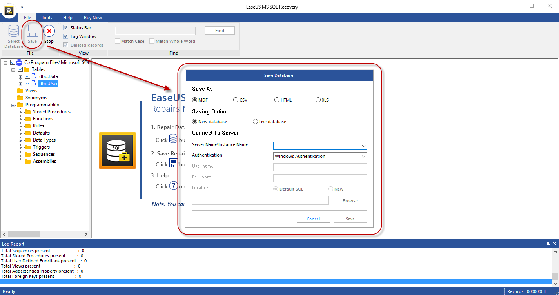Choose New database saving option

coord(194,122)
